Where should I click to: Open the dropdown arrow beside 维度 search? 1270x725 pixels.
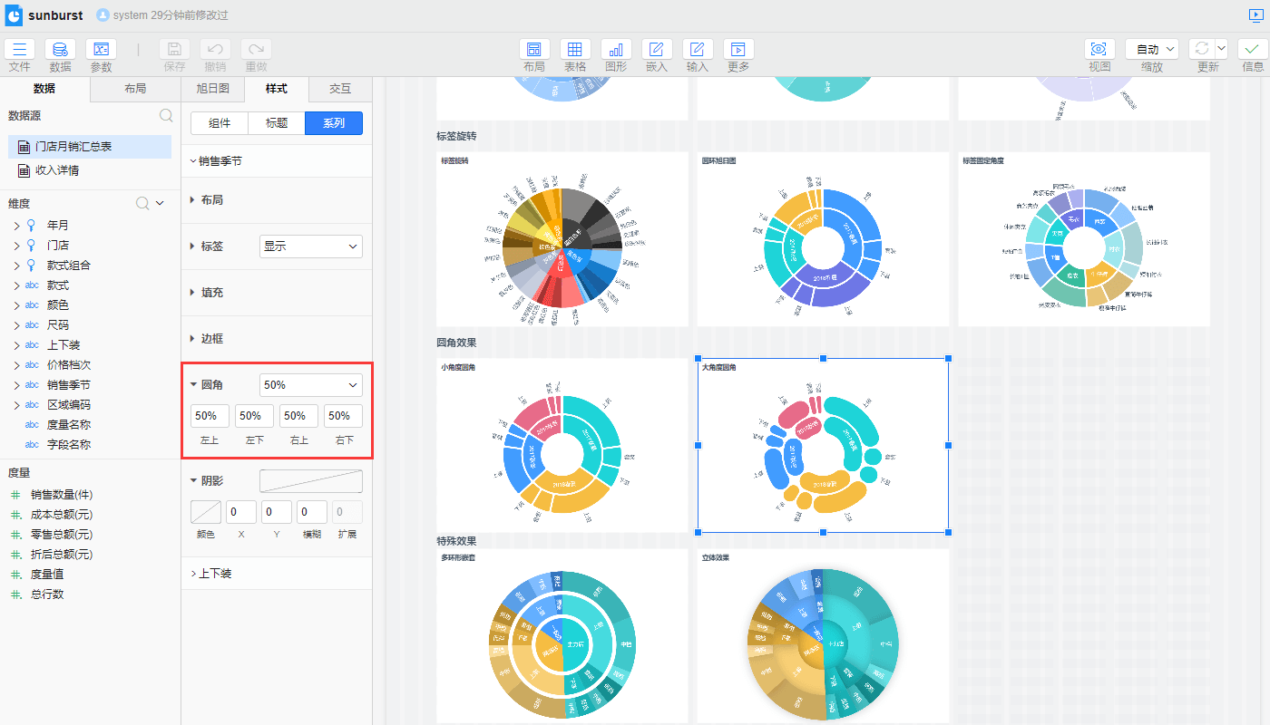160,204
